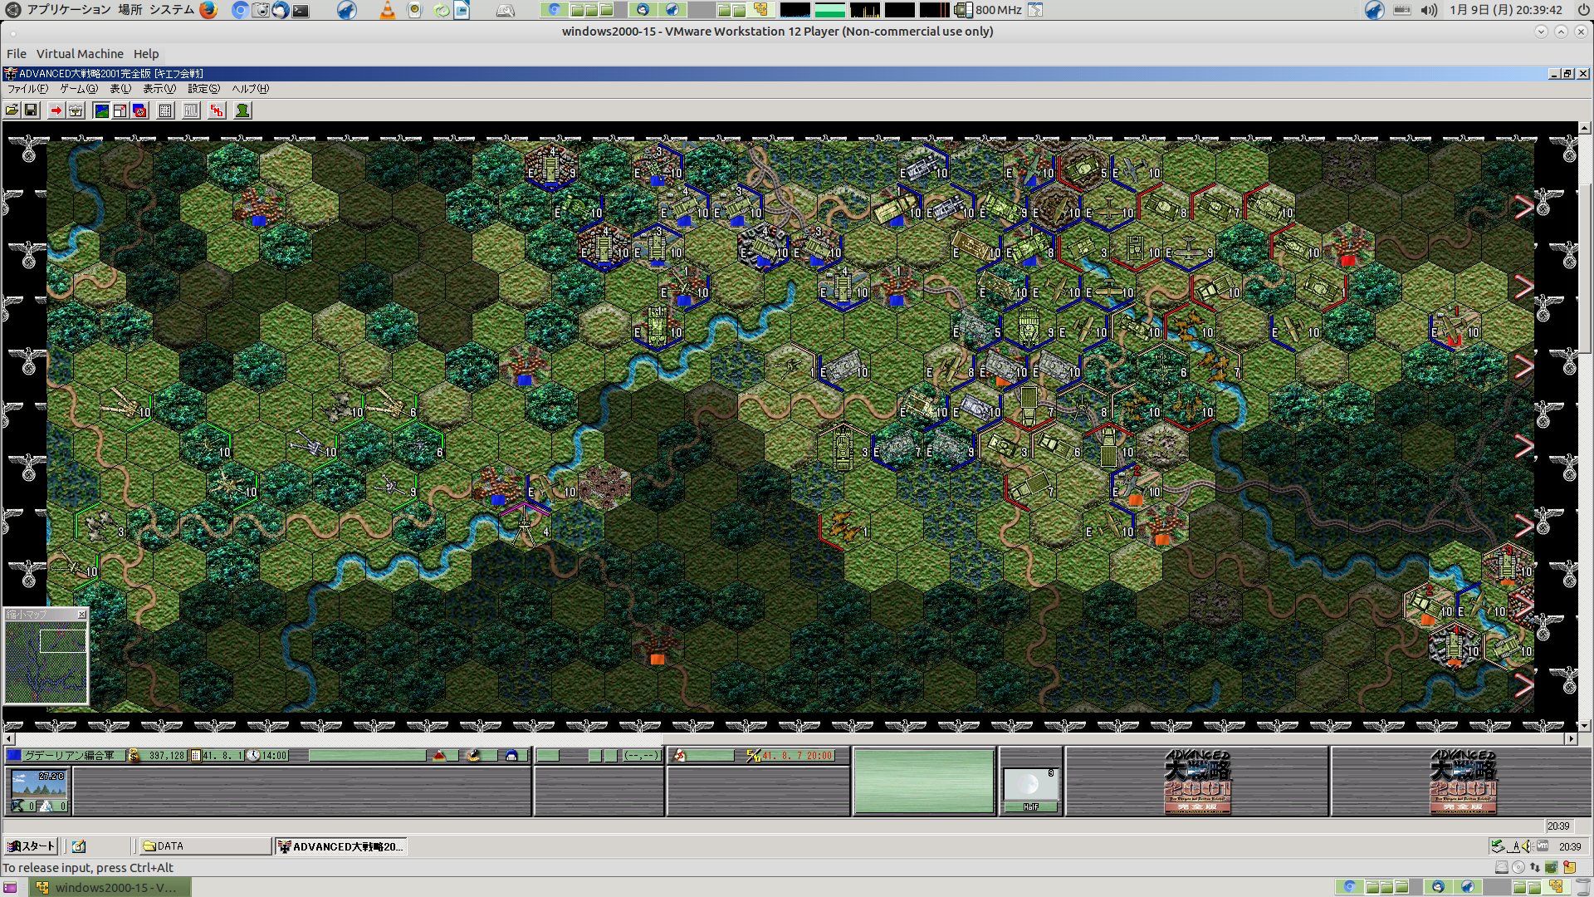Click the red End turn toolbar icon

217,110
